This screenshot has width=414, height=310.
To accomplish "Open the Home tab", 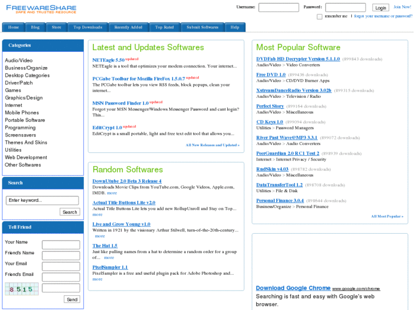I will tap(14, 27).
